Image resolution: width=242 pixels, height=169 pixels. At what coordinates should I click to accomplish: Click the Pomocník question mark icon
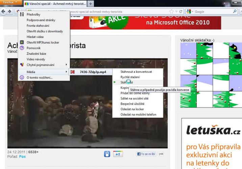point(22,48)
